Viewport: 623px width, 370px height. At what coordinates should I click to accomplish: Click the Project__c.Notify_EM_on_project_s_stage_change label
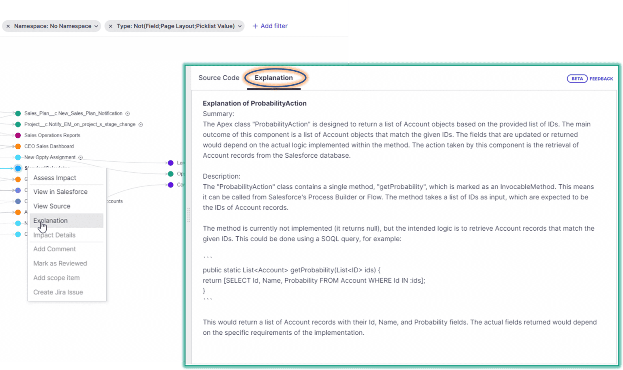pyautogui.click(x=80, y=124)
